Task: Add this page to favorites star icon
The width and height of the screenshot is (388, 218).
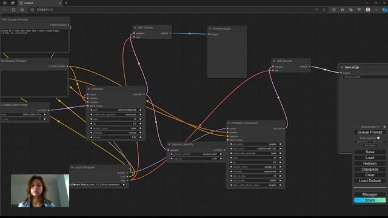Action: click(324, 10)
